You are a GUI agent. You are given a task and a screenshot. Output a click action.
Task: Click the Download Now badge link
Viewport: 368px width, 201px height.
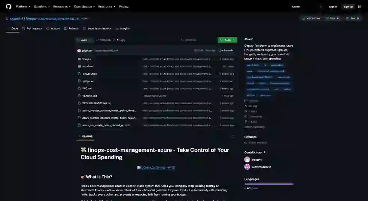(156, 167)
